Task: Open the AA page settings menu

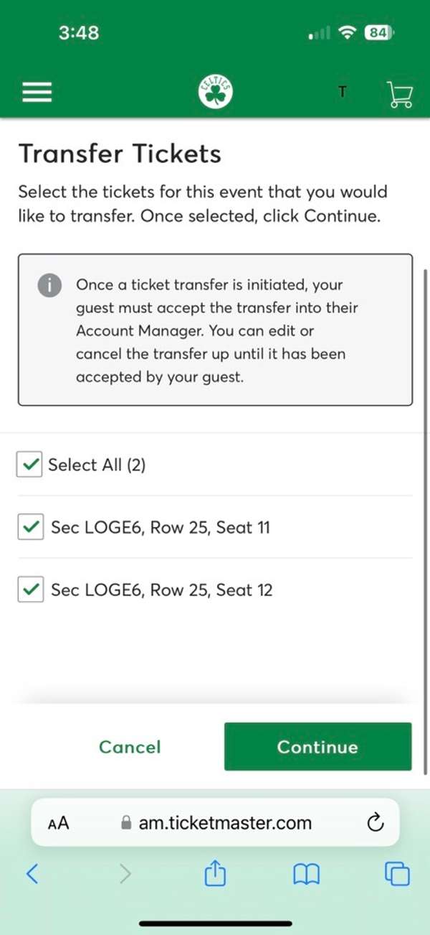Action: pos(58,824)
